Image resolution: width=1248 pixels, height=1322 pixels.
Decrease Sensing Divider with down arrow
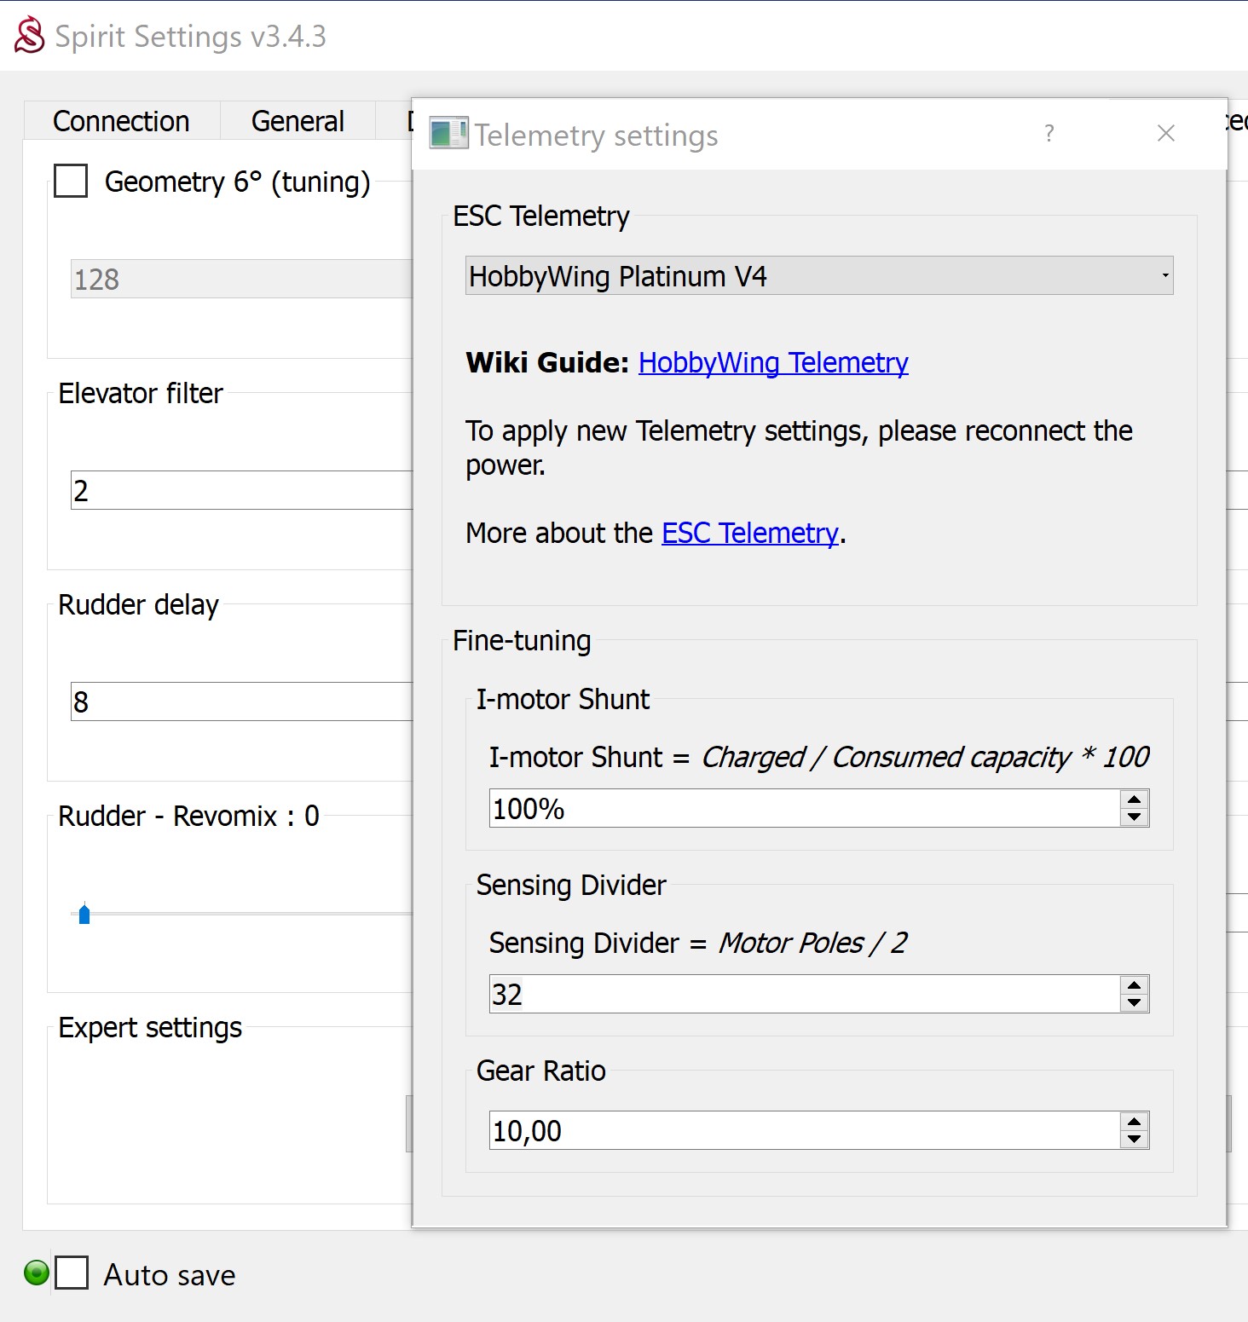pos(1134,1003)
